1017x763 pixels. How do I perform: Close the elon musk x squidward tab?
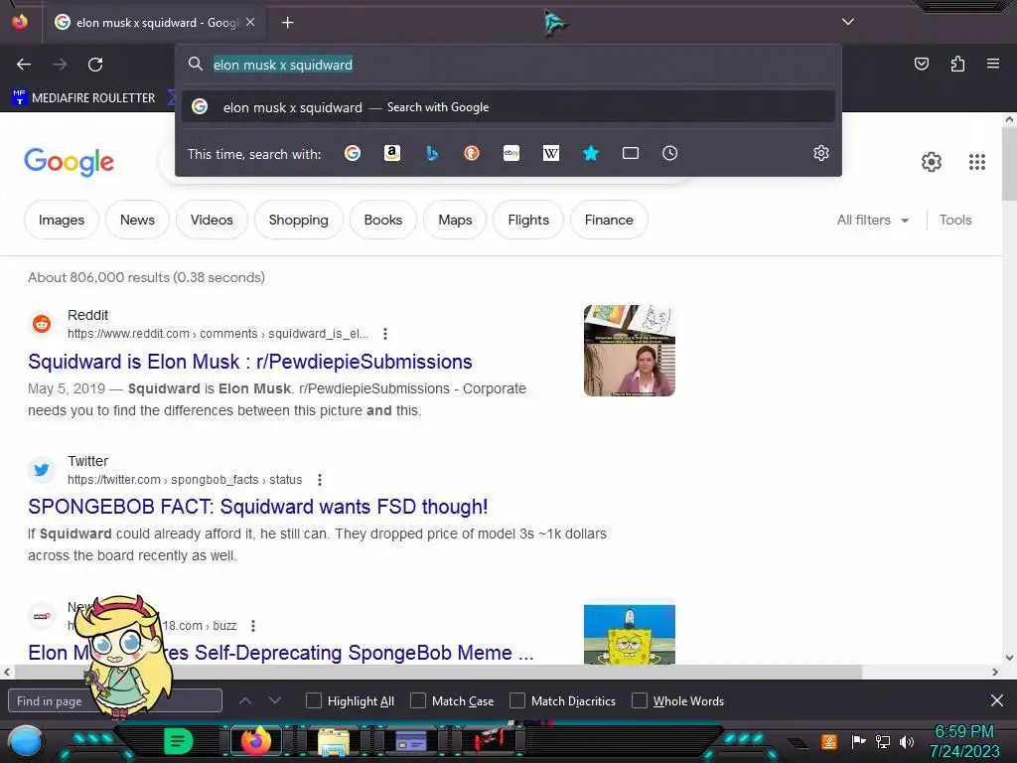[x=250, y=22]
